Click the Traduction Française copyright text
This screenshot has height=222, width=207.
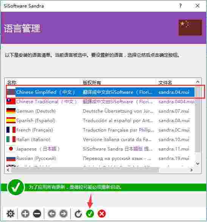click(x=118, y=130)
